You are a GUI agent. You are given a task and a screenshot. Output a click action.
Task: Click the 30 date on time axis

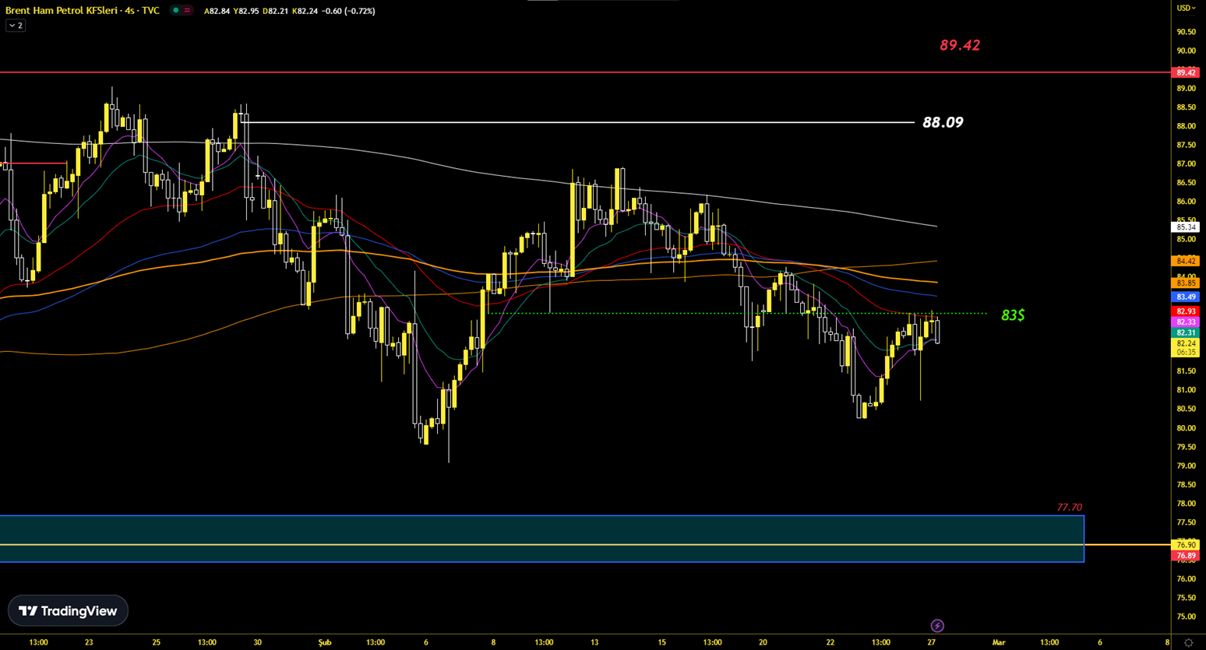tap(257, 642)
